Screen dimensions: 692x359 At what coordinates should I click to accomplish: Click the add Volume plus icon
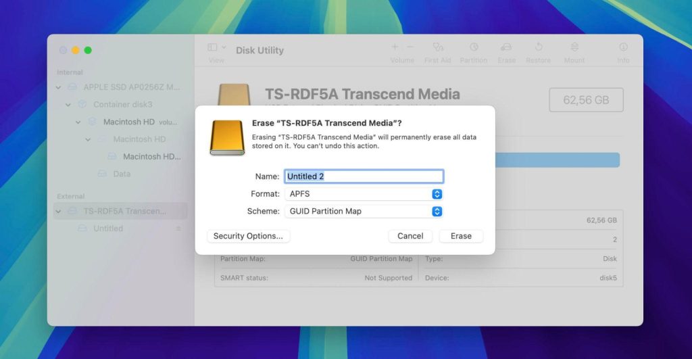[395, 47]
